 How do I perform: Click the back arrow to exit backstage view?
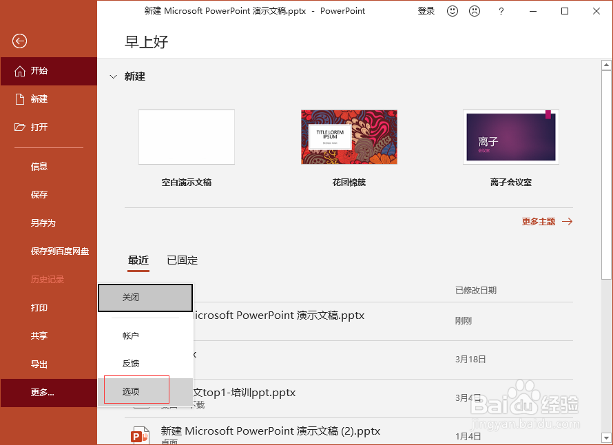tap(19, 41)
